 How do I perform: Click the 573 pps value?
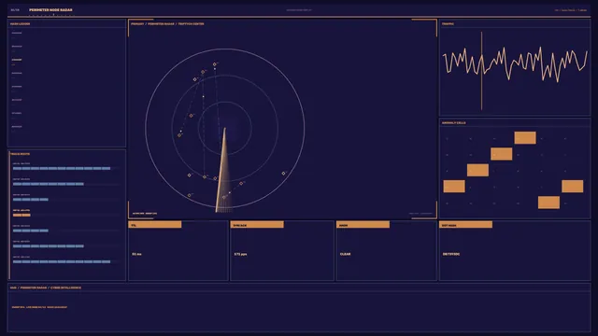pos(240,254)
